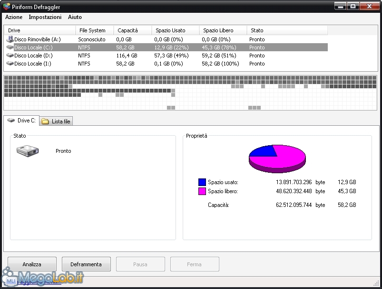The image size is (382, 289).
Task: Sort by the Drive column header
Action: click(40, 30)
